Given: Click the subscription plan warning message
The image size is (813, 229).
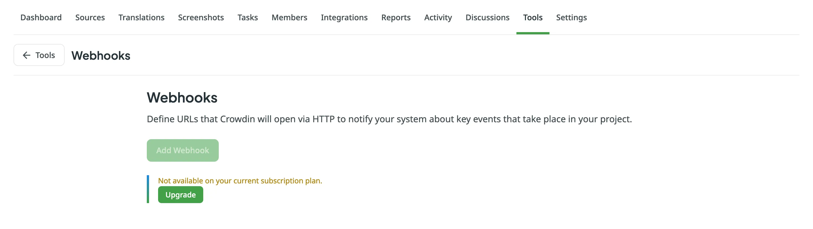Looking at the screenshot, I should (x=240, y=181).
